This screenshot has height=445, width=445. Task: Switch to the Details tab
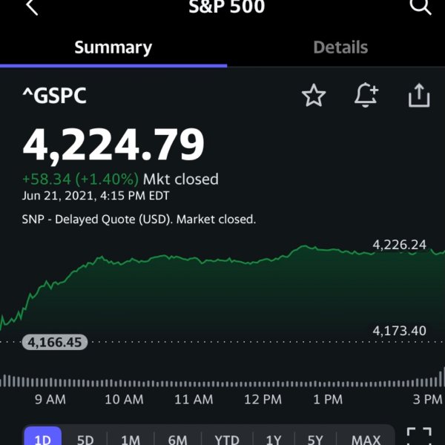tap(340, 47)
